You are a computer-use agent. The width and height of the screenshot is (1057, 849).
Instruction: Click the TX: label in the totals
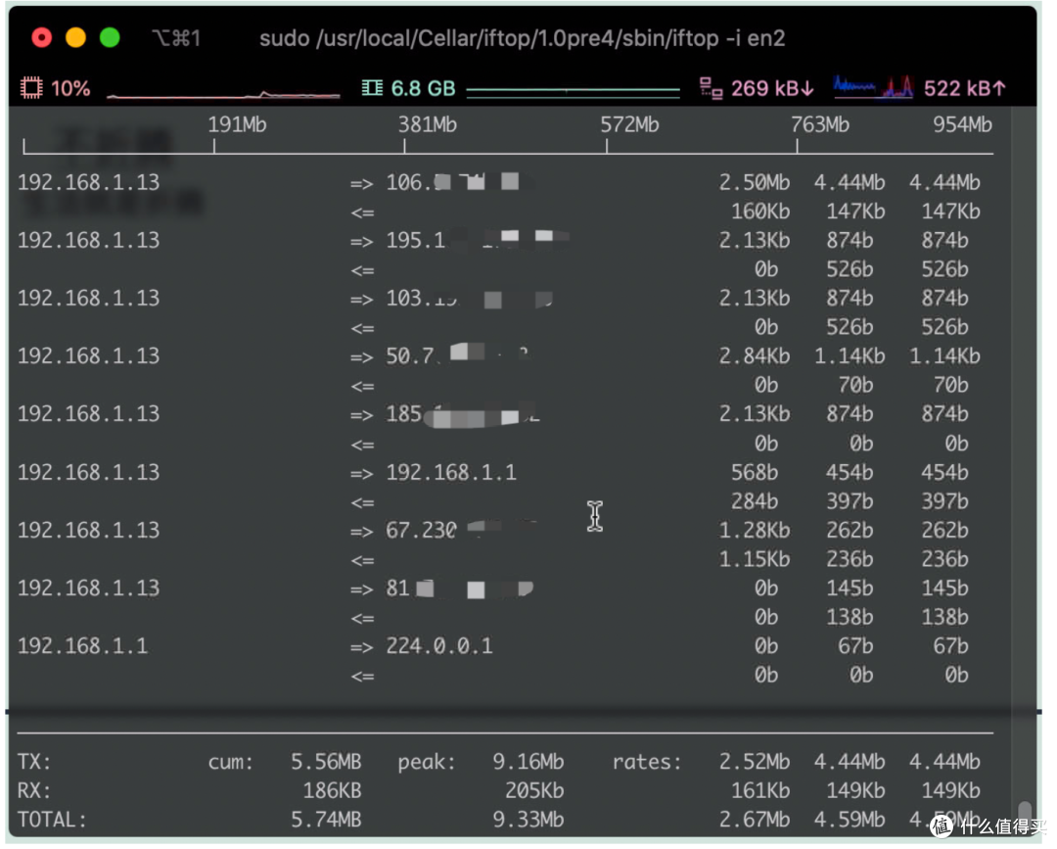34,762
